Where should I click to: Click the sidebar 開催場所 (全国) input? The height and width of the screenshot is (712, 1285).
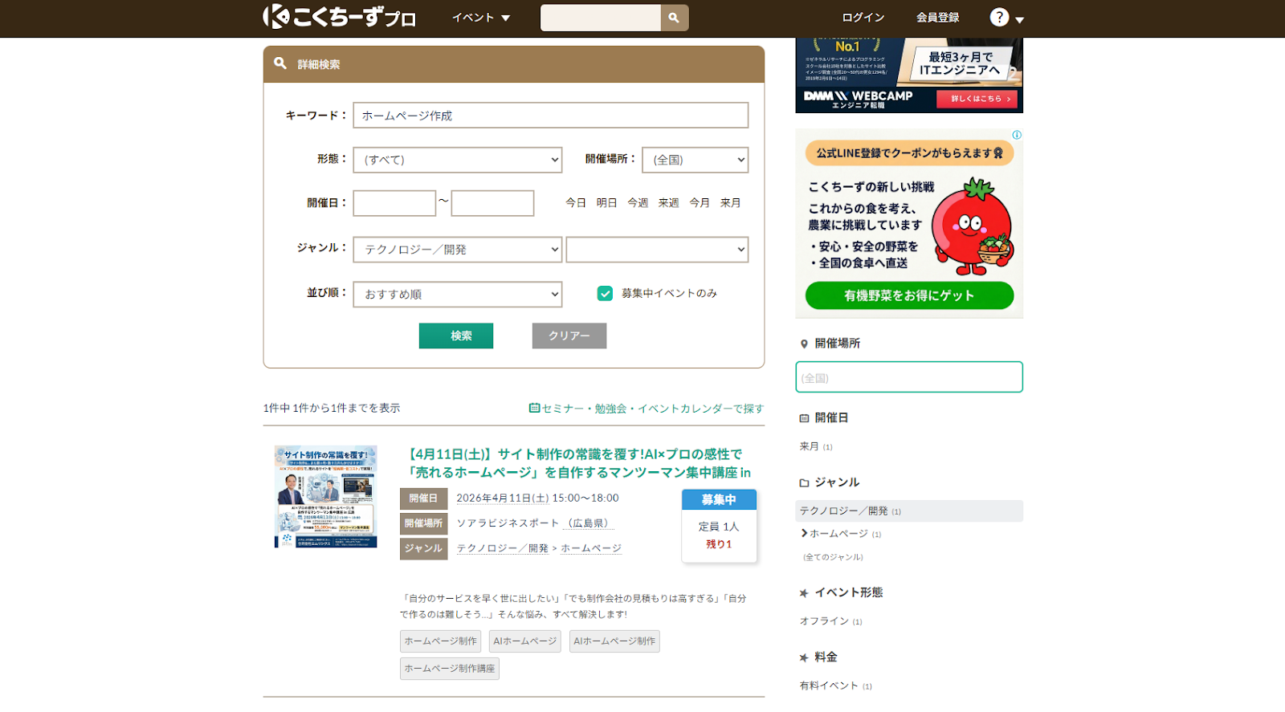click(909, 377)
